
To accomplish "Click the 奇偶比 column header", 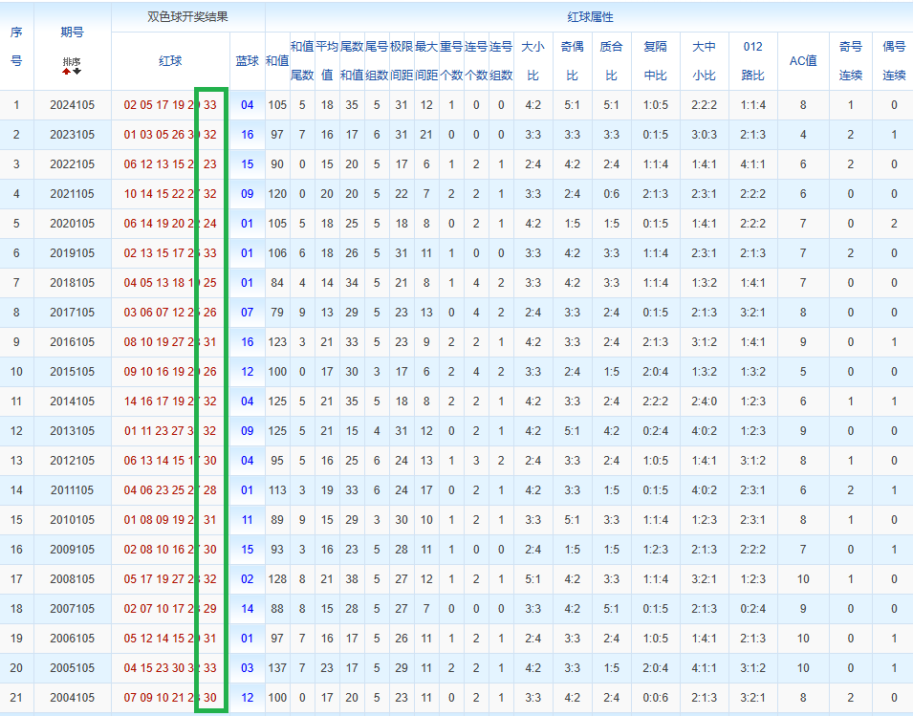I will 573,60.
